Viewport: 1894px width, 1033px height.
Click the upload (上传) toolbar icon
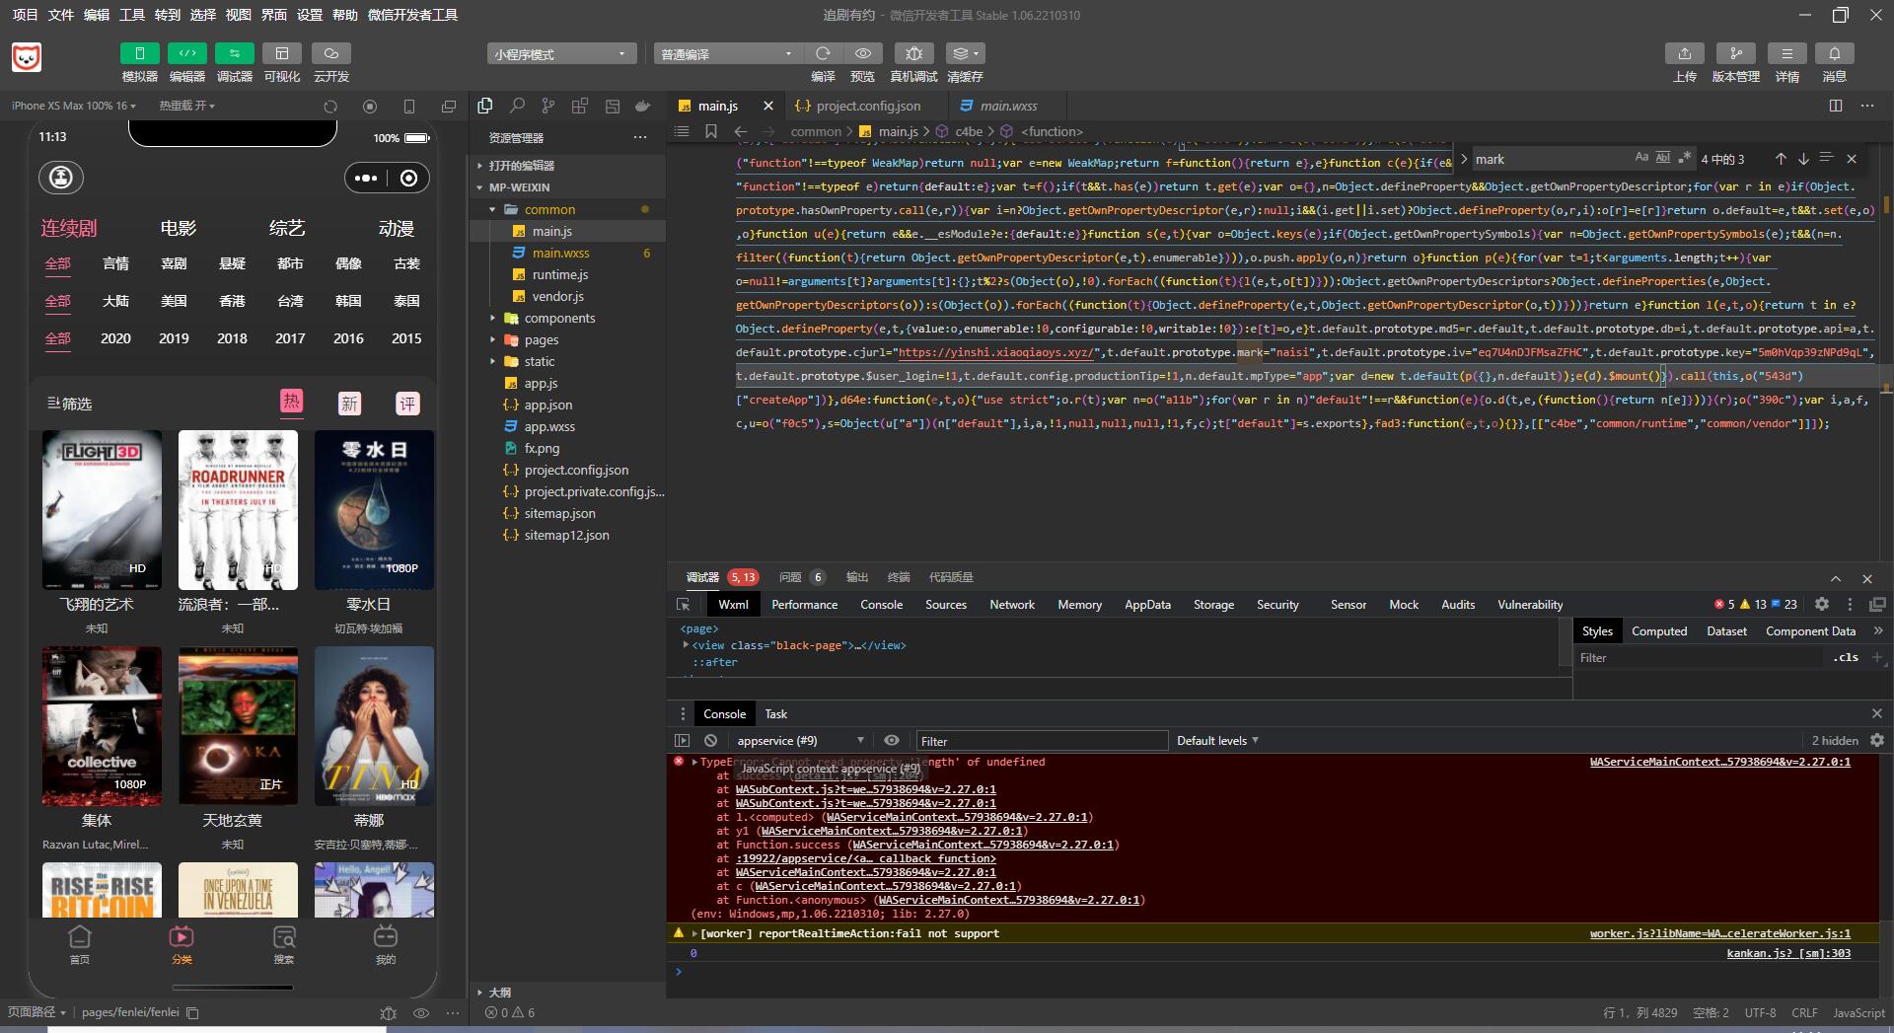point(1684,53)
